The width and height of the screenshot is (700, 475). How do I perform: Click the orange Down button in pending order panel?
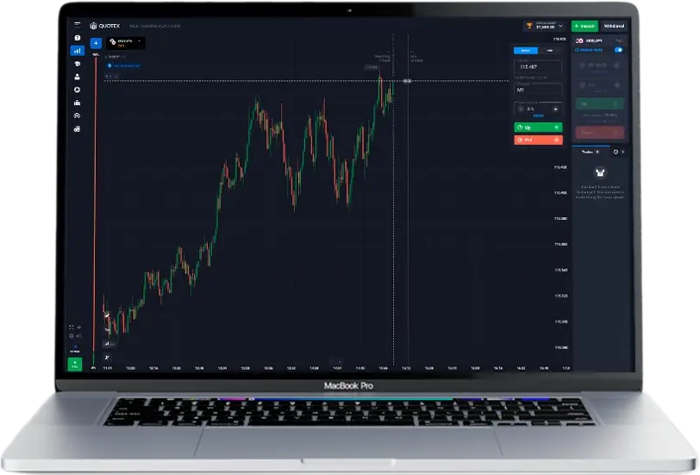pos(538,140)
